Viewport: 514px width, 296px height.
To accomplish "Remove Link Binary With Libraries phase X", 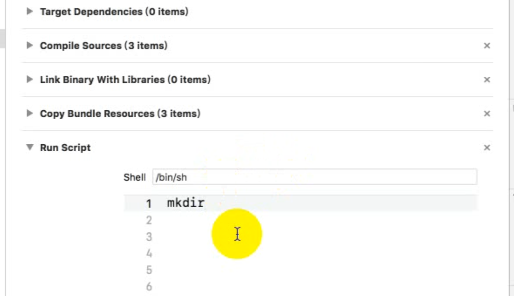I will [487, 80].
